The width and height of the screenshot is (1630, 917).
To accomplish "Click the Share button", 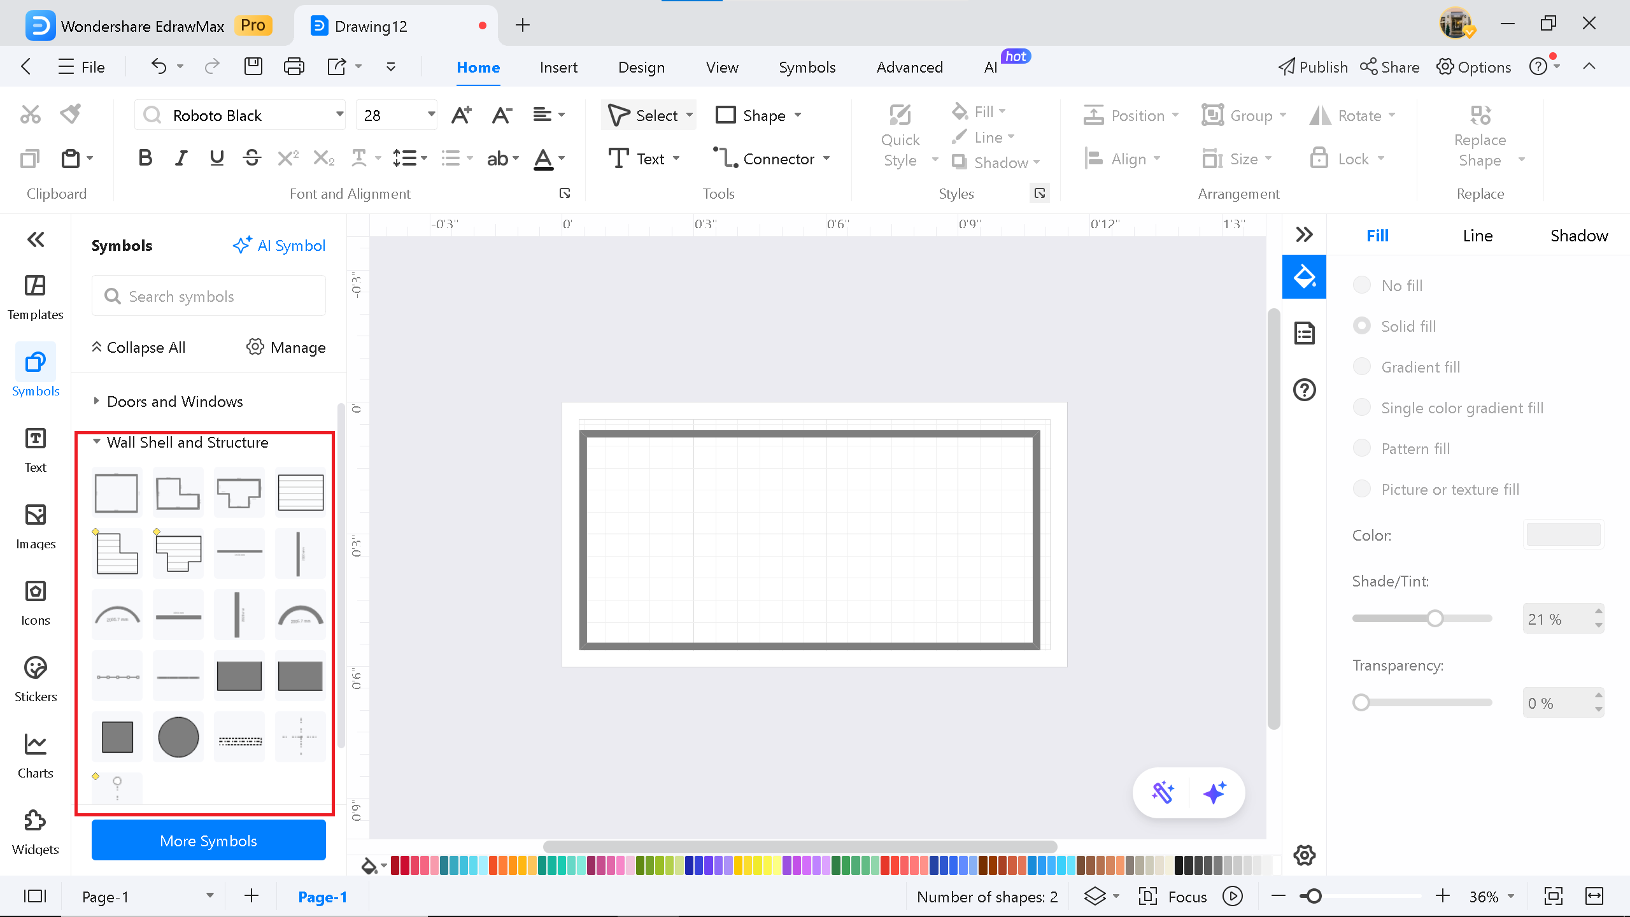I will [x=1389, y=67].
